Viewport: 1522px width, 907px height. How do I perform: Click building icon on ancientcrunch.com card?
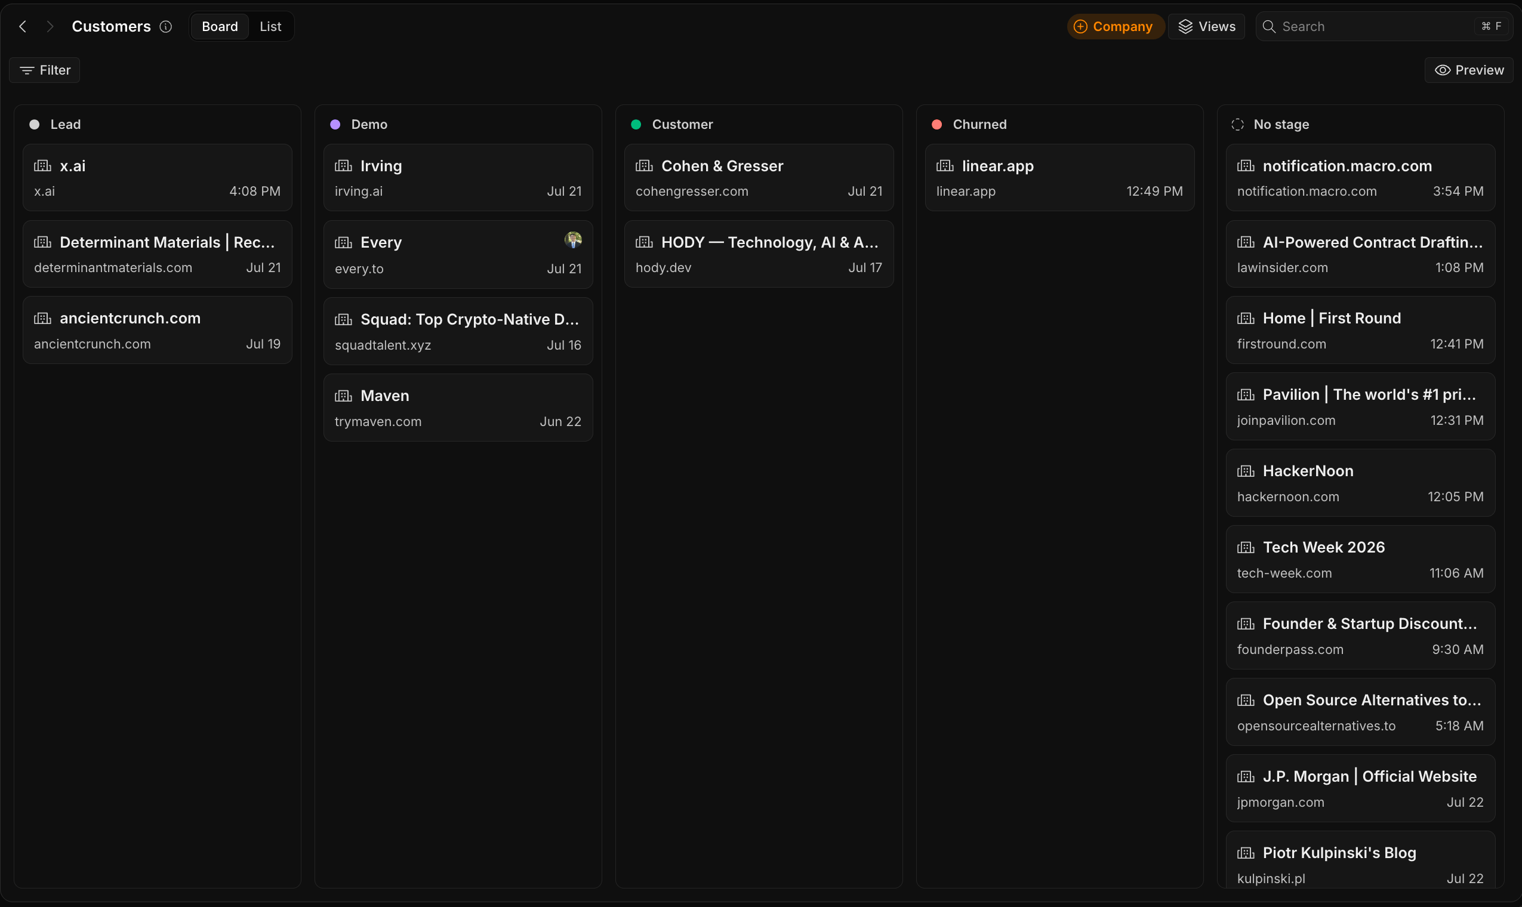click(x=43, y=319)
